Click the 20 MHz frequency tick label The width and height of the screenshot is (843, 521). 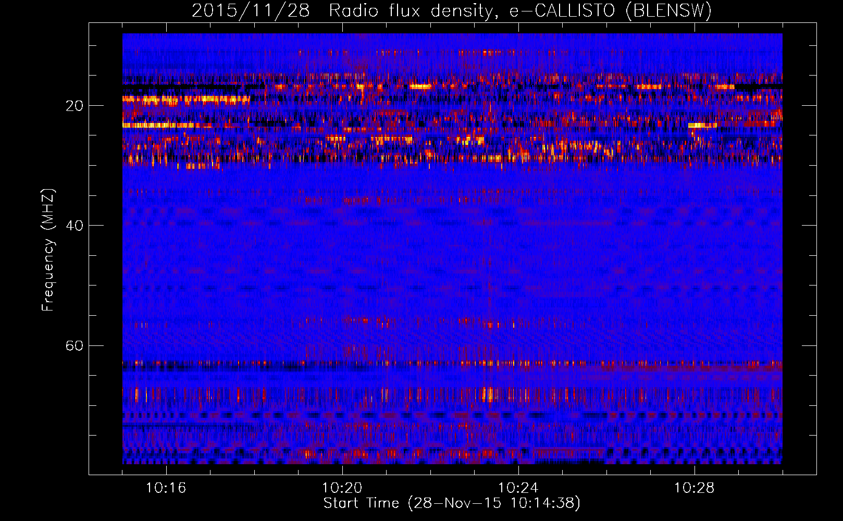[x=75, y=106]
